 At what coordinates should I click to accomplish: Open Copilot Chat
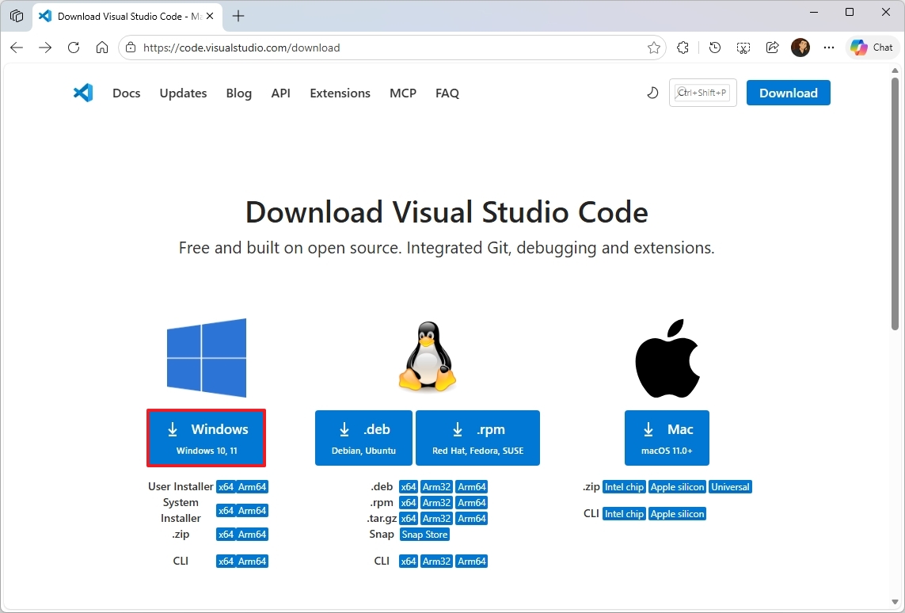click(872, 48)
